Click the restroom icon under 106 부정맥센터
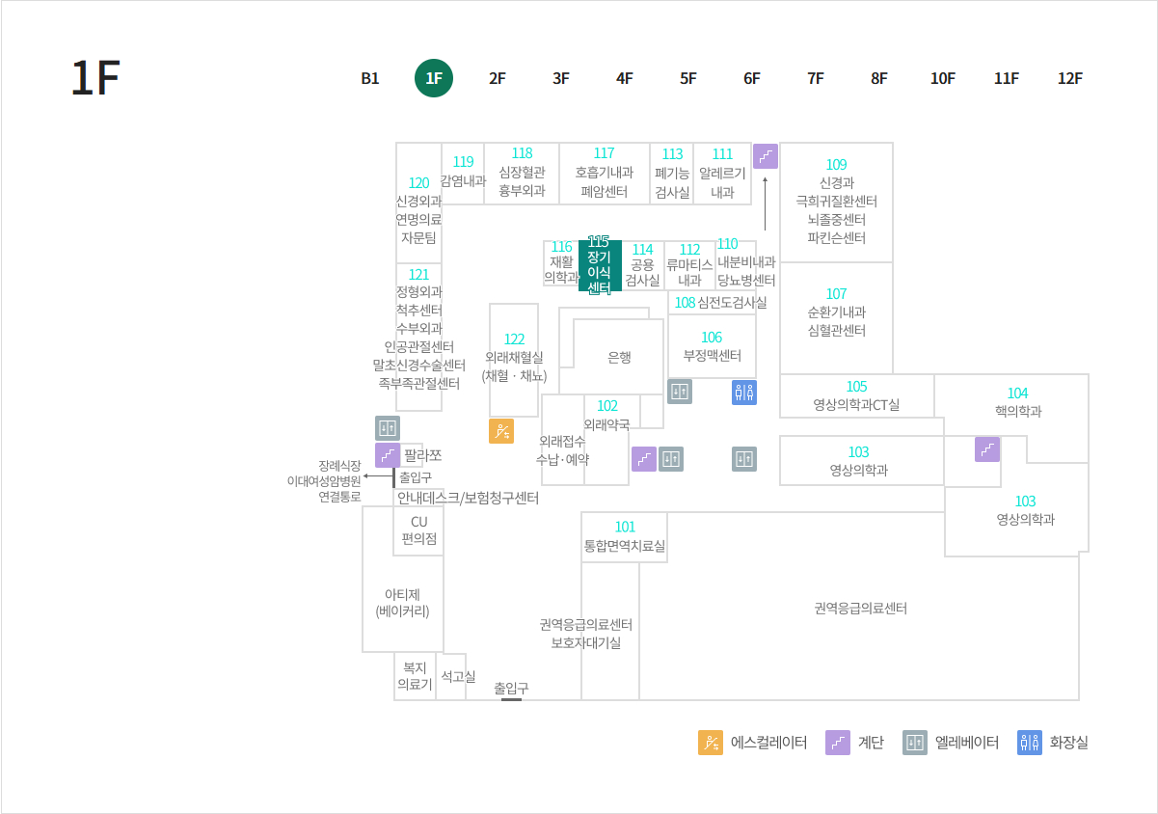This screenshot has width=1158, height=814. click(x=744, y=392)
